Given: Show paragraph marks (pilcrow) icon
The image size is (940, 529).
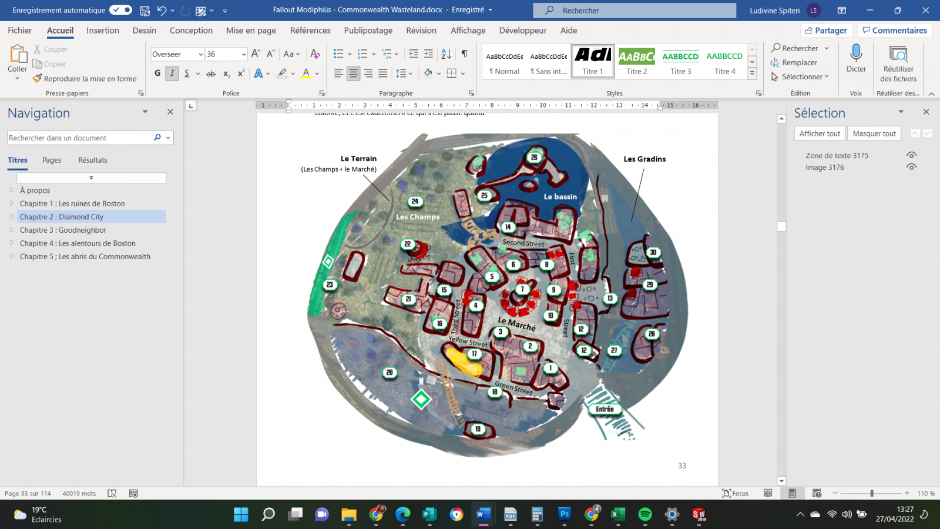Looking at the screenshot, I should pos(464,54).
